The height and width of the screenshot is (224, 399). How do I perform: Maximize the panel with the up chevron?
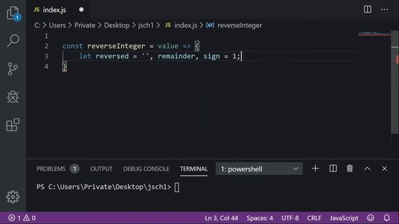[x=367, y=169]
